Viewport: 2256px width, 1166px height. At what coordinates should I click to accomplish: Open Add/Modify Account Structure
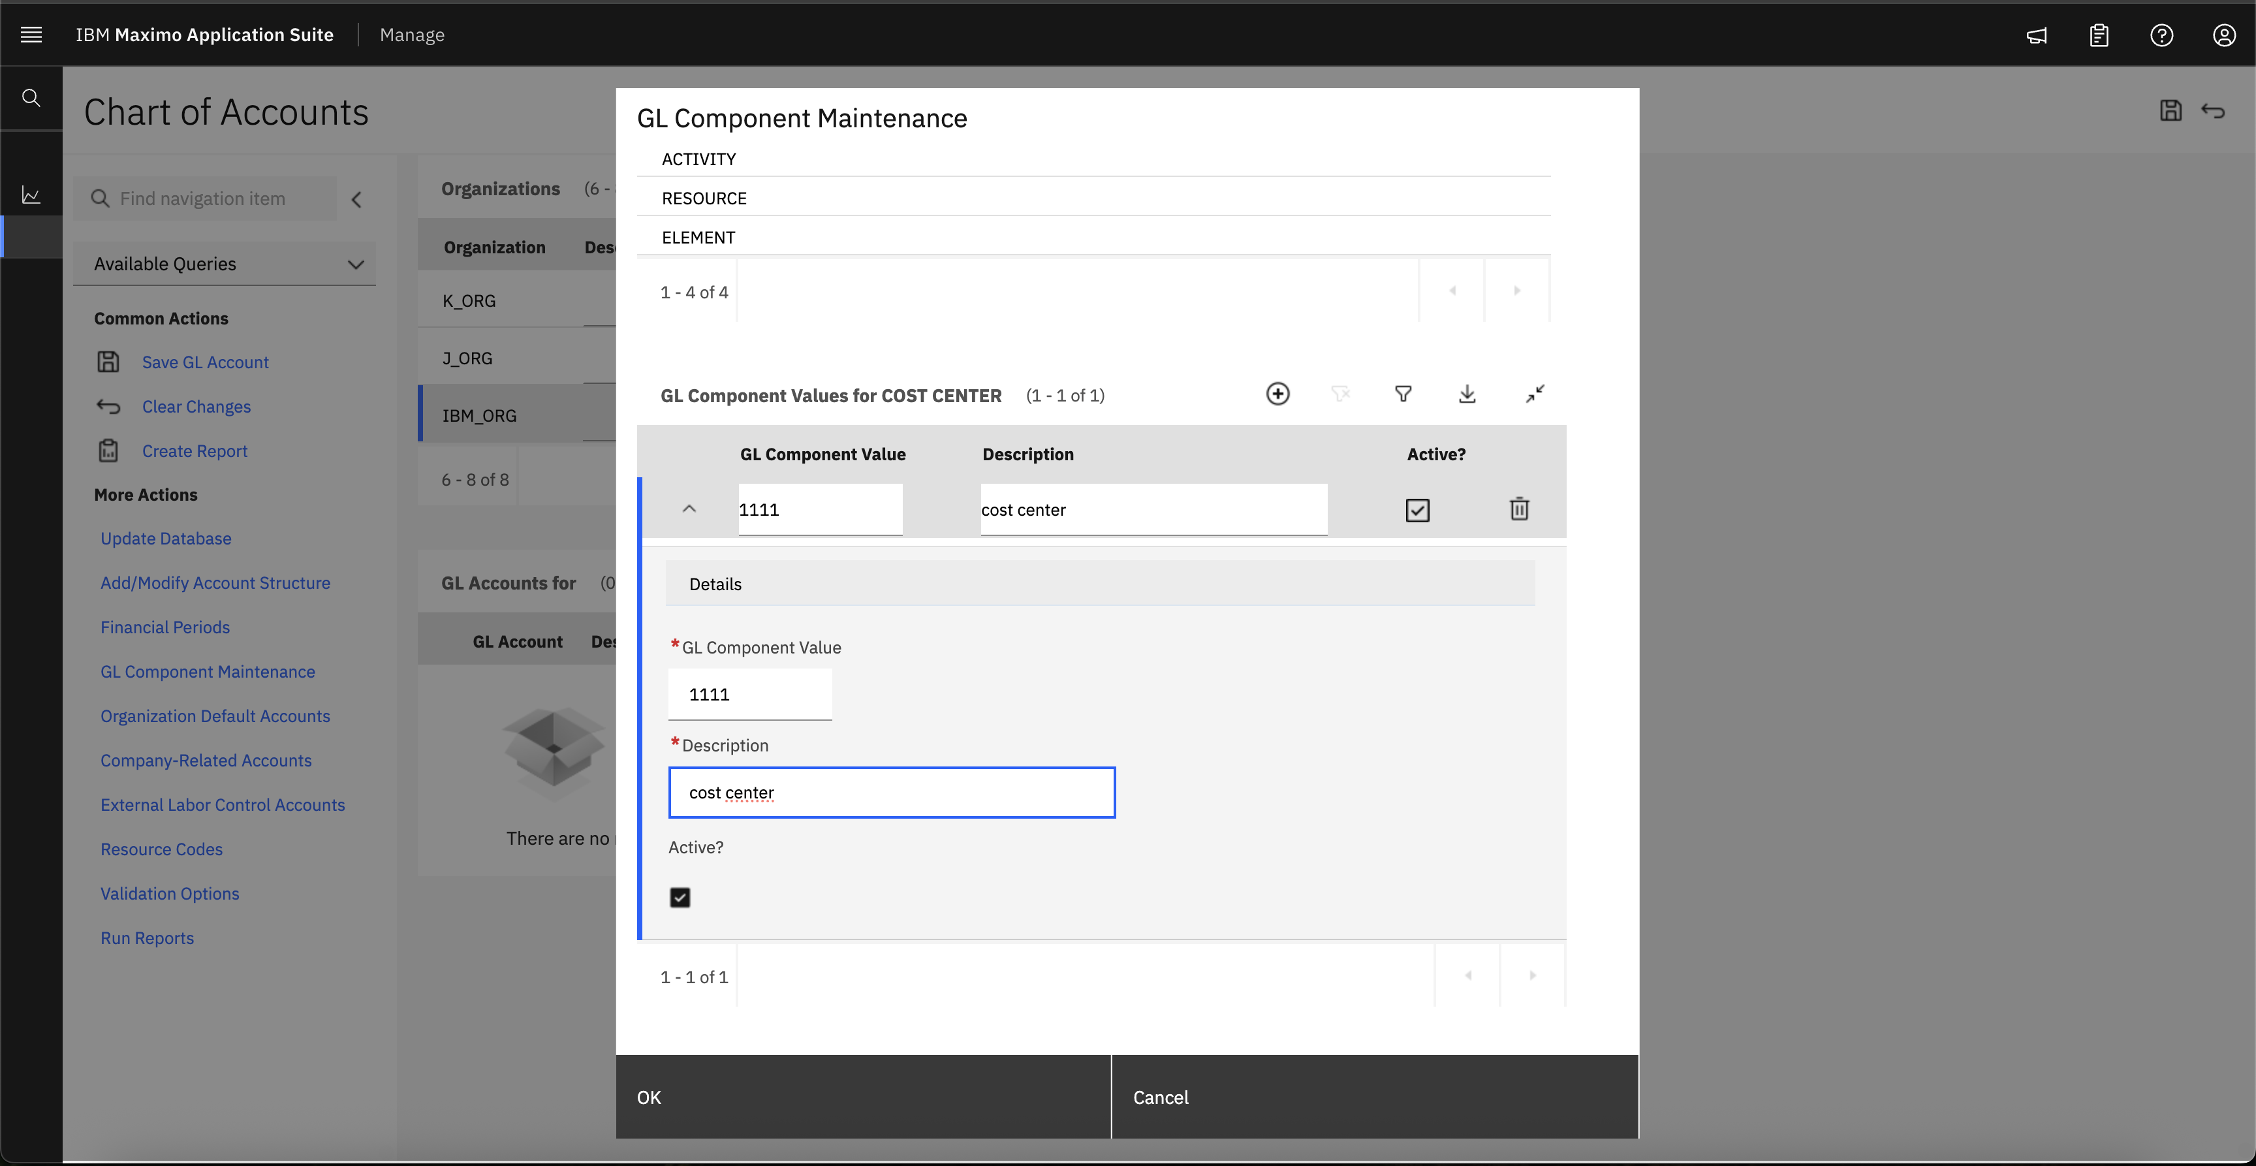(x=215, y=582)
